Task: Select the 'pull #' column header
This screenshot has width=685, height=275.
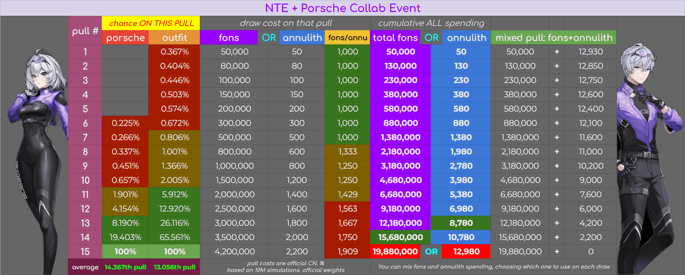Action: tap(85, 31)
